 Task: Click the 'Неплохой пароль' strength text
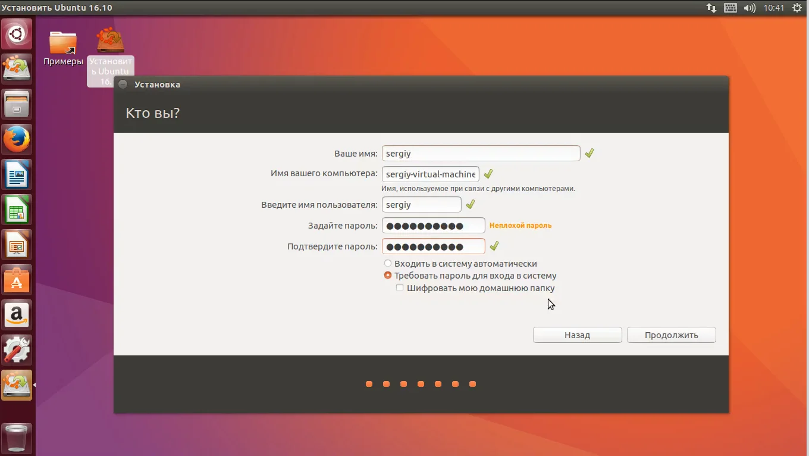click(520, 226)
